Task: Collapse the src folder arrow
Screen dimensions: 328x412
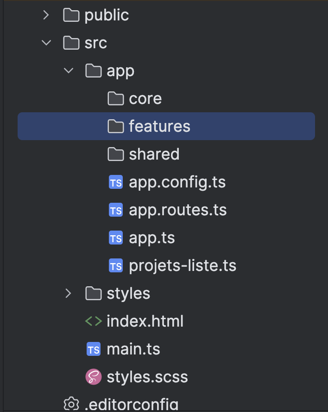Action: tap(46, 43)
